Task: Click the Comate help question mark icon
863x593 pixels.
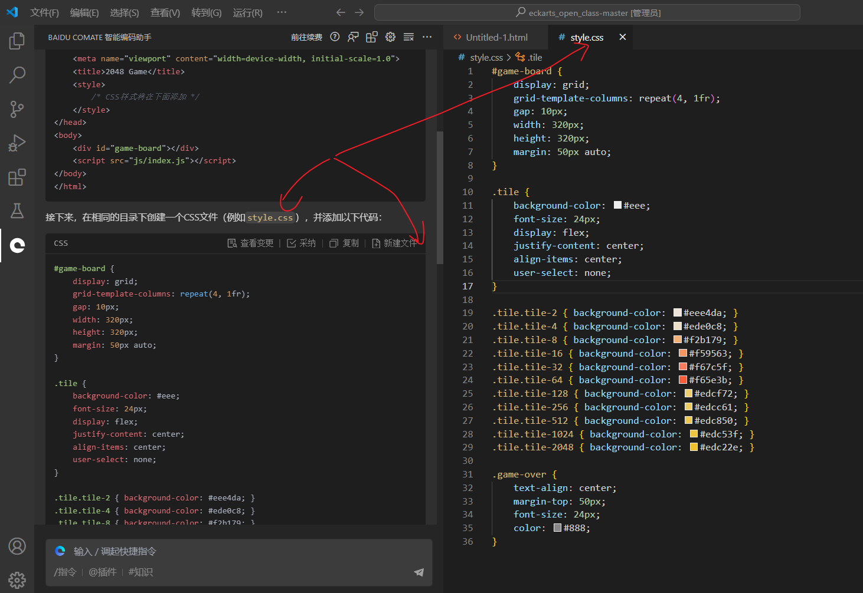Action: (335, 37)
